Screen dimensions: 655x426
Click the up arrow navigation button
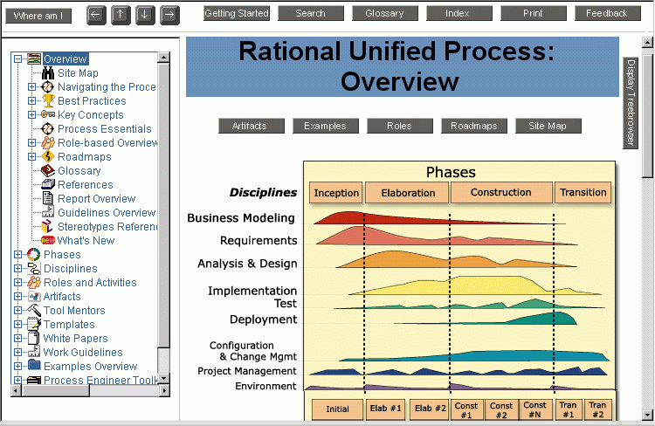[x=121, y=15]
